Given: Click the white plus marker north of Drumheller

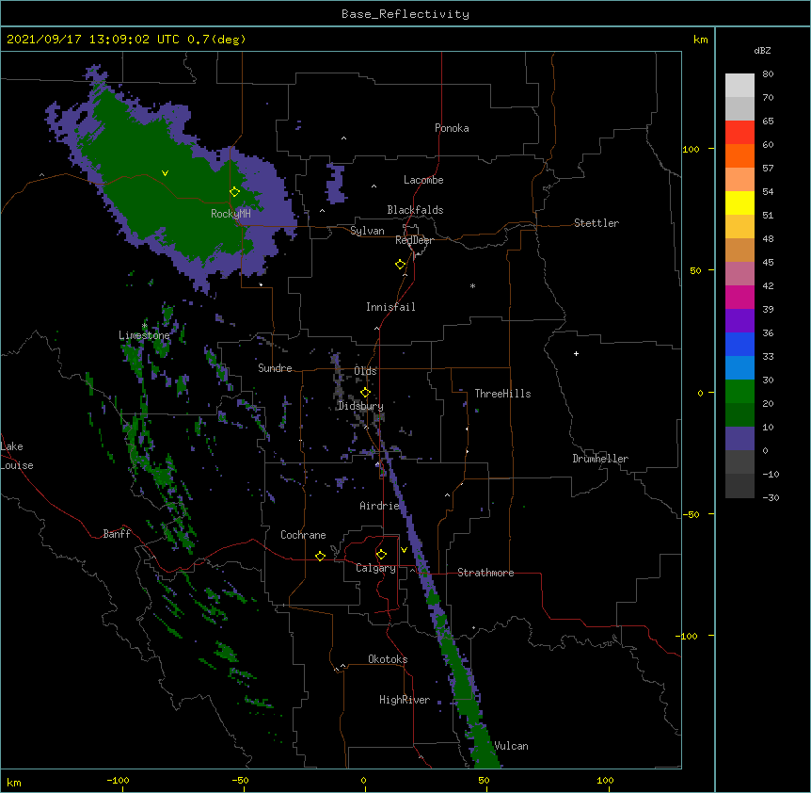Looking at the screenshot, I should pos(576,353).
